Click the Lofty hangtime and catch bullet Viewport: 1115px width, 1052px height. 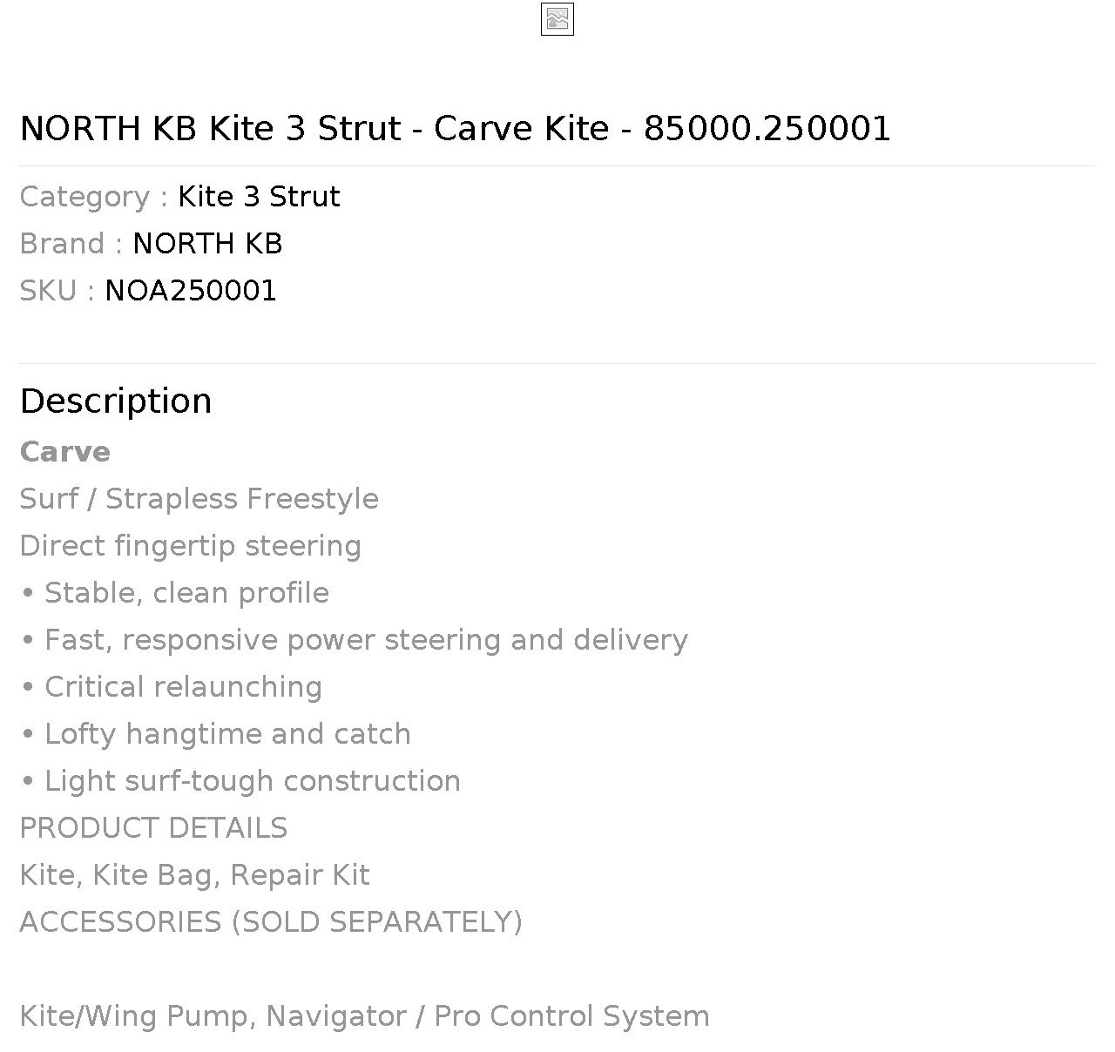pyautogui.click(x=215, y=734)
